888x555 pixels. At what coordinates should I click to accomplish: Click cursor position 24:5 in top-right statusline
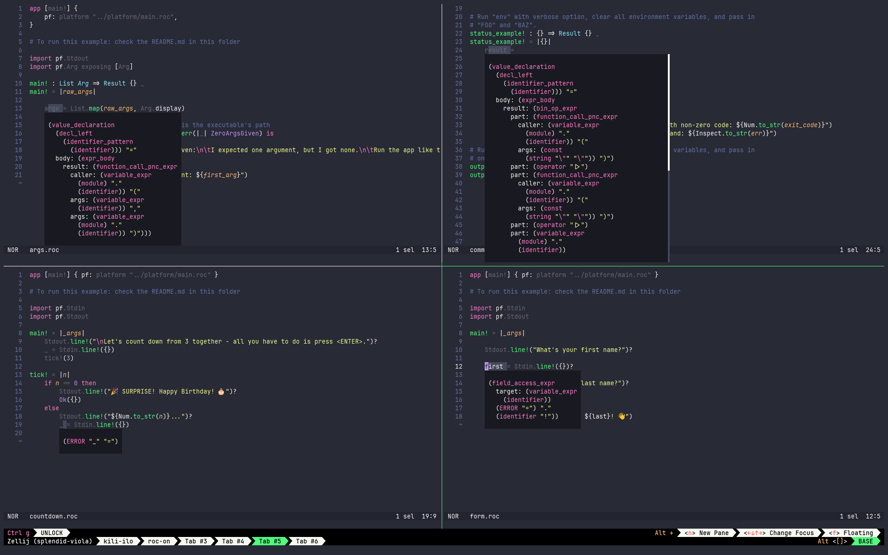tap(873, 250)
